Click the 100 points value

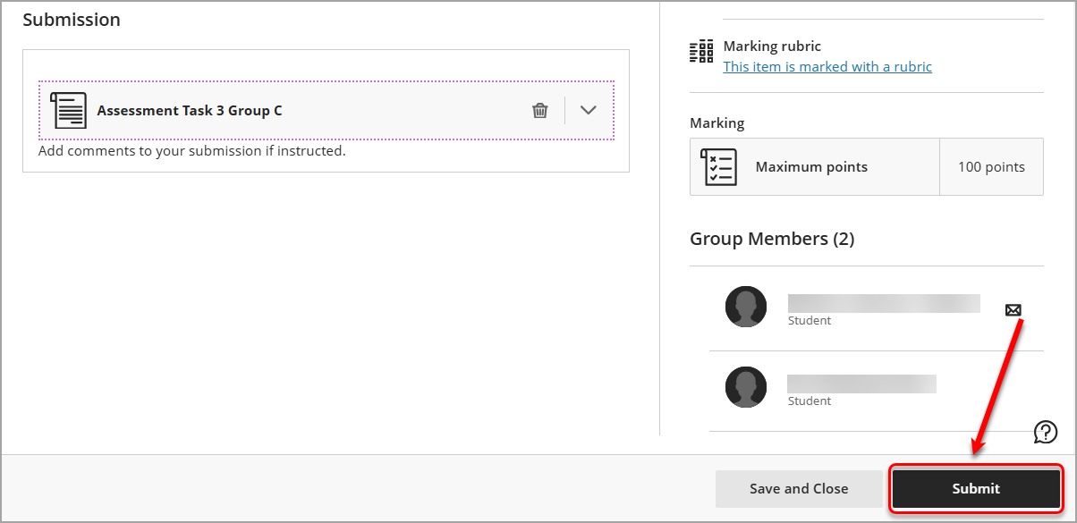pyautogui.click(x=991, y=166)
